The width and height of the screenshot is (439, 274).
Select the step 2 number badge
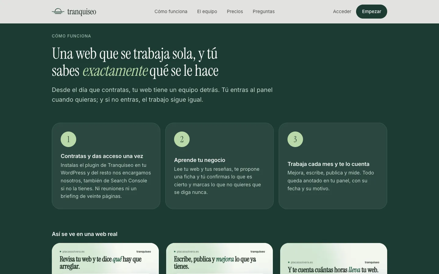[x=182, y=139]
